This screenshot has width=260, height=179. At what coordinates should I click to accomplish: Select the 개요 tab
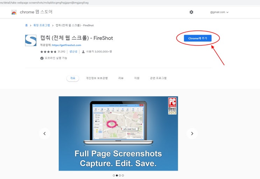point(73,78)
